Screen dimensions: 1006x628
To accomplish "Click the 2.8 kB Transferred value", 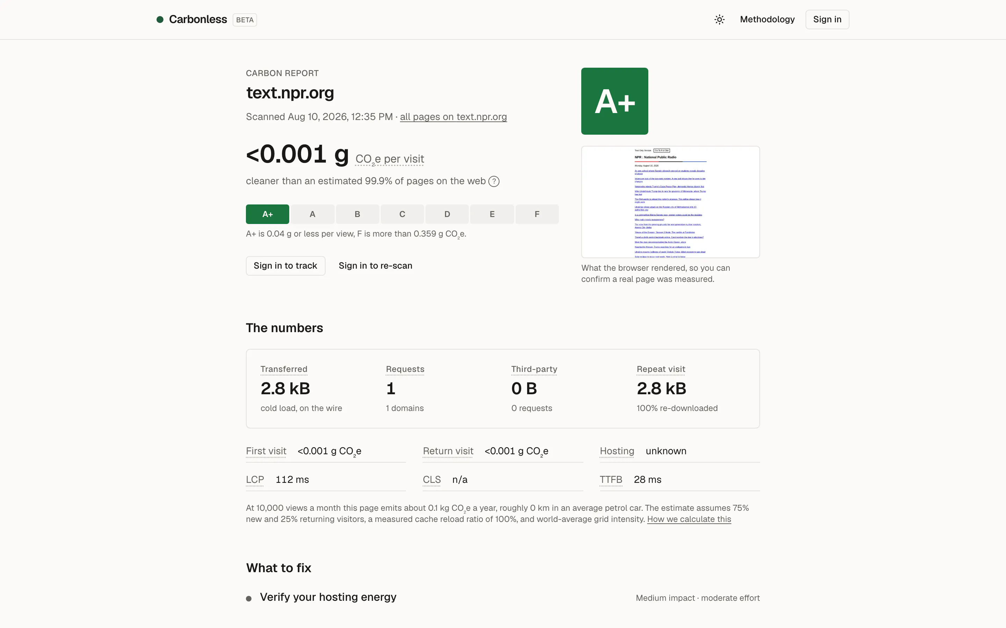I will click(286, 389).
